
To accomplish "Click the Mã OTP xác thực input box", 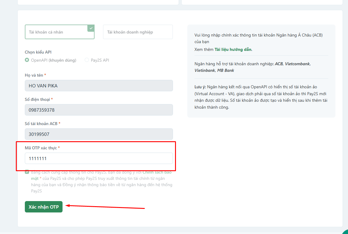I will 99,158.
